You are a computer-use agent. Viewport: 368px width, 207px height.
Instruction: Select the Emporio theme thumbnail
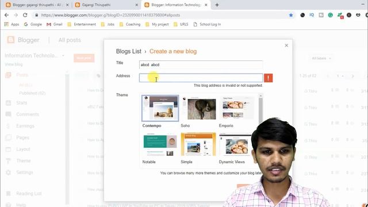236,108
